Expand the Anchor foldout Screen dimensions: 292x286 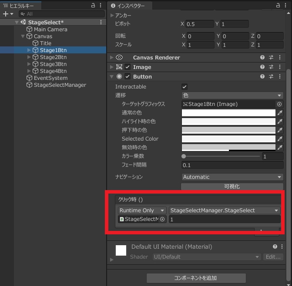point(112,15)
